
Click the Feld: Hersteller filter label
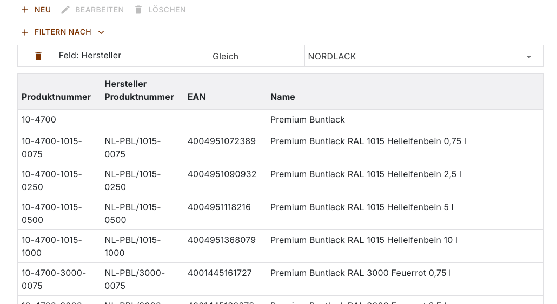(90, 55)
